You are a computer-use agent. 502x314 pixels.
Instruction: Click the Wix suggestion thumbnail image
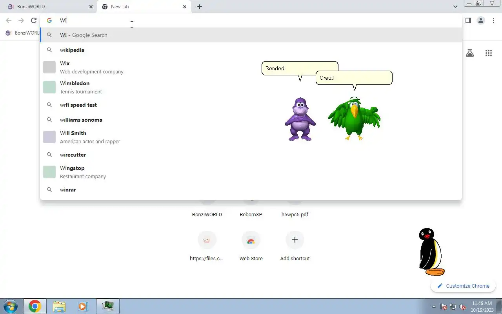pyautogui.click(x=49, y=67)
